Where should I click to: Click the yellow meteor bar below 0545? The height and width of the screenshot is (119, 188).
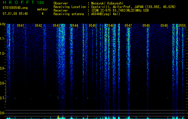(x=88, y=117)
